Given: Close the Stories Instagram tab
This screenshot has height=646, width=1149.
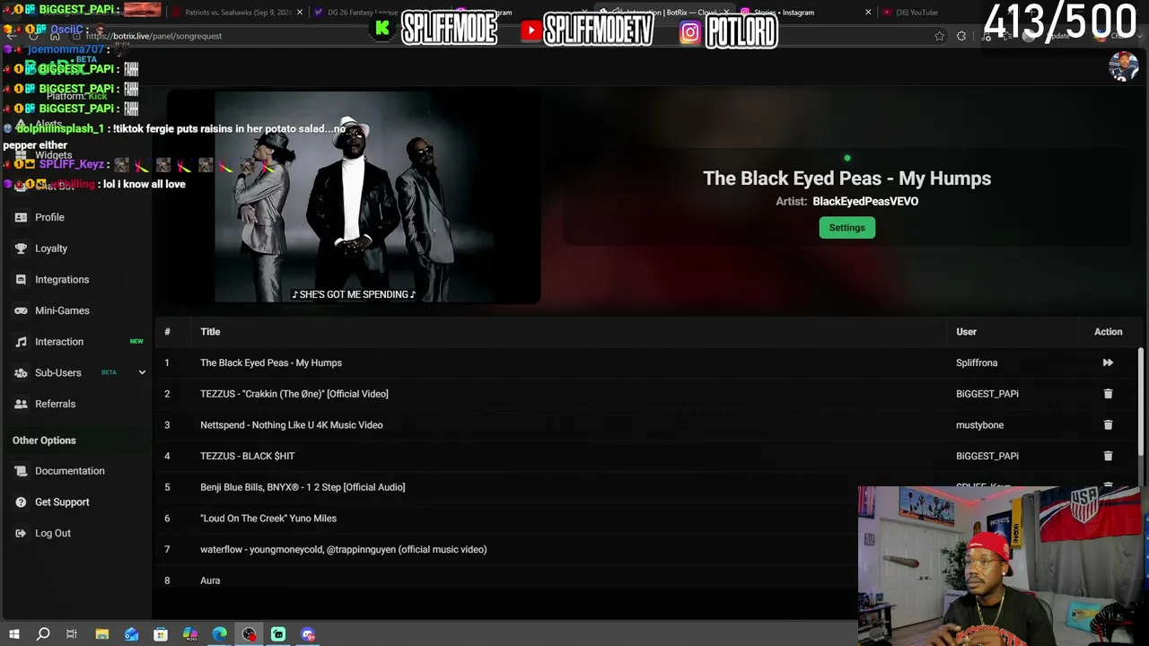Looking at the screenshot, I should (x=868, y=13).
